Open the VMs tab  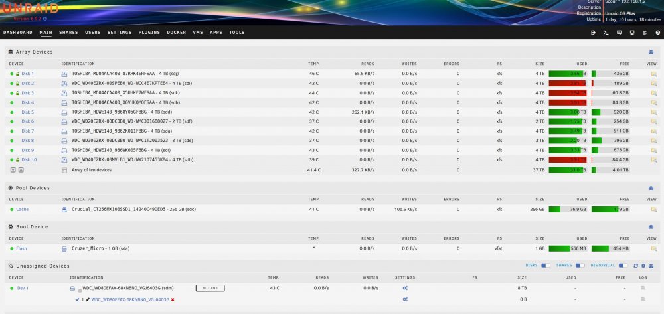[x=198, y=32]
